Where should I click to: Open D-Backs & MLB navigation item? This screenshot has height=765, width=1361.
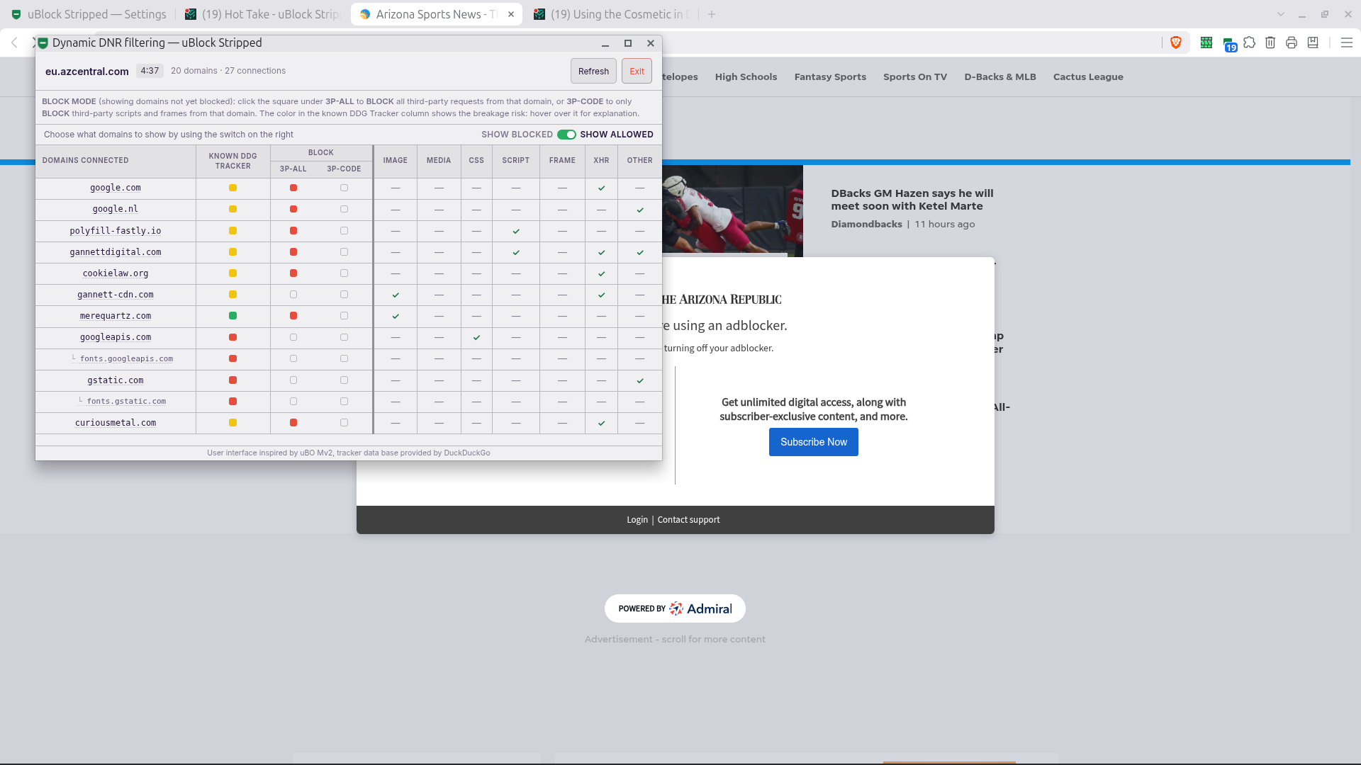pos(1000,77)
